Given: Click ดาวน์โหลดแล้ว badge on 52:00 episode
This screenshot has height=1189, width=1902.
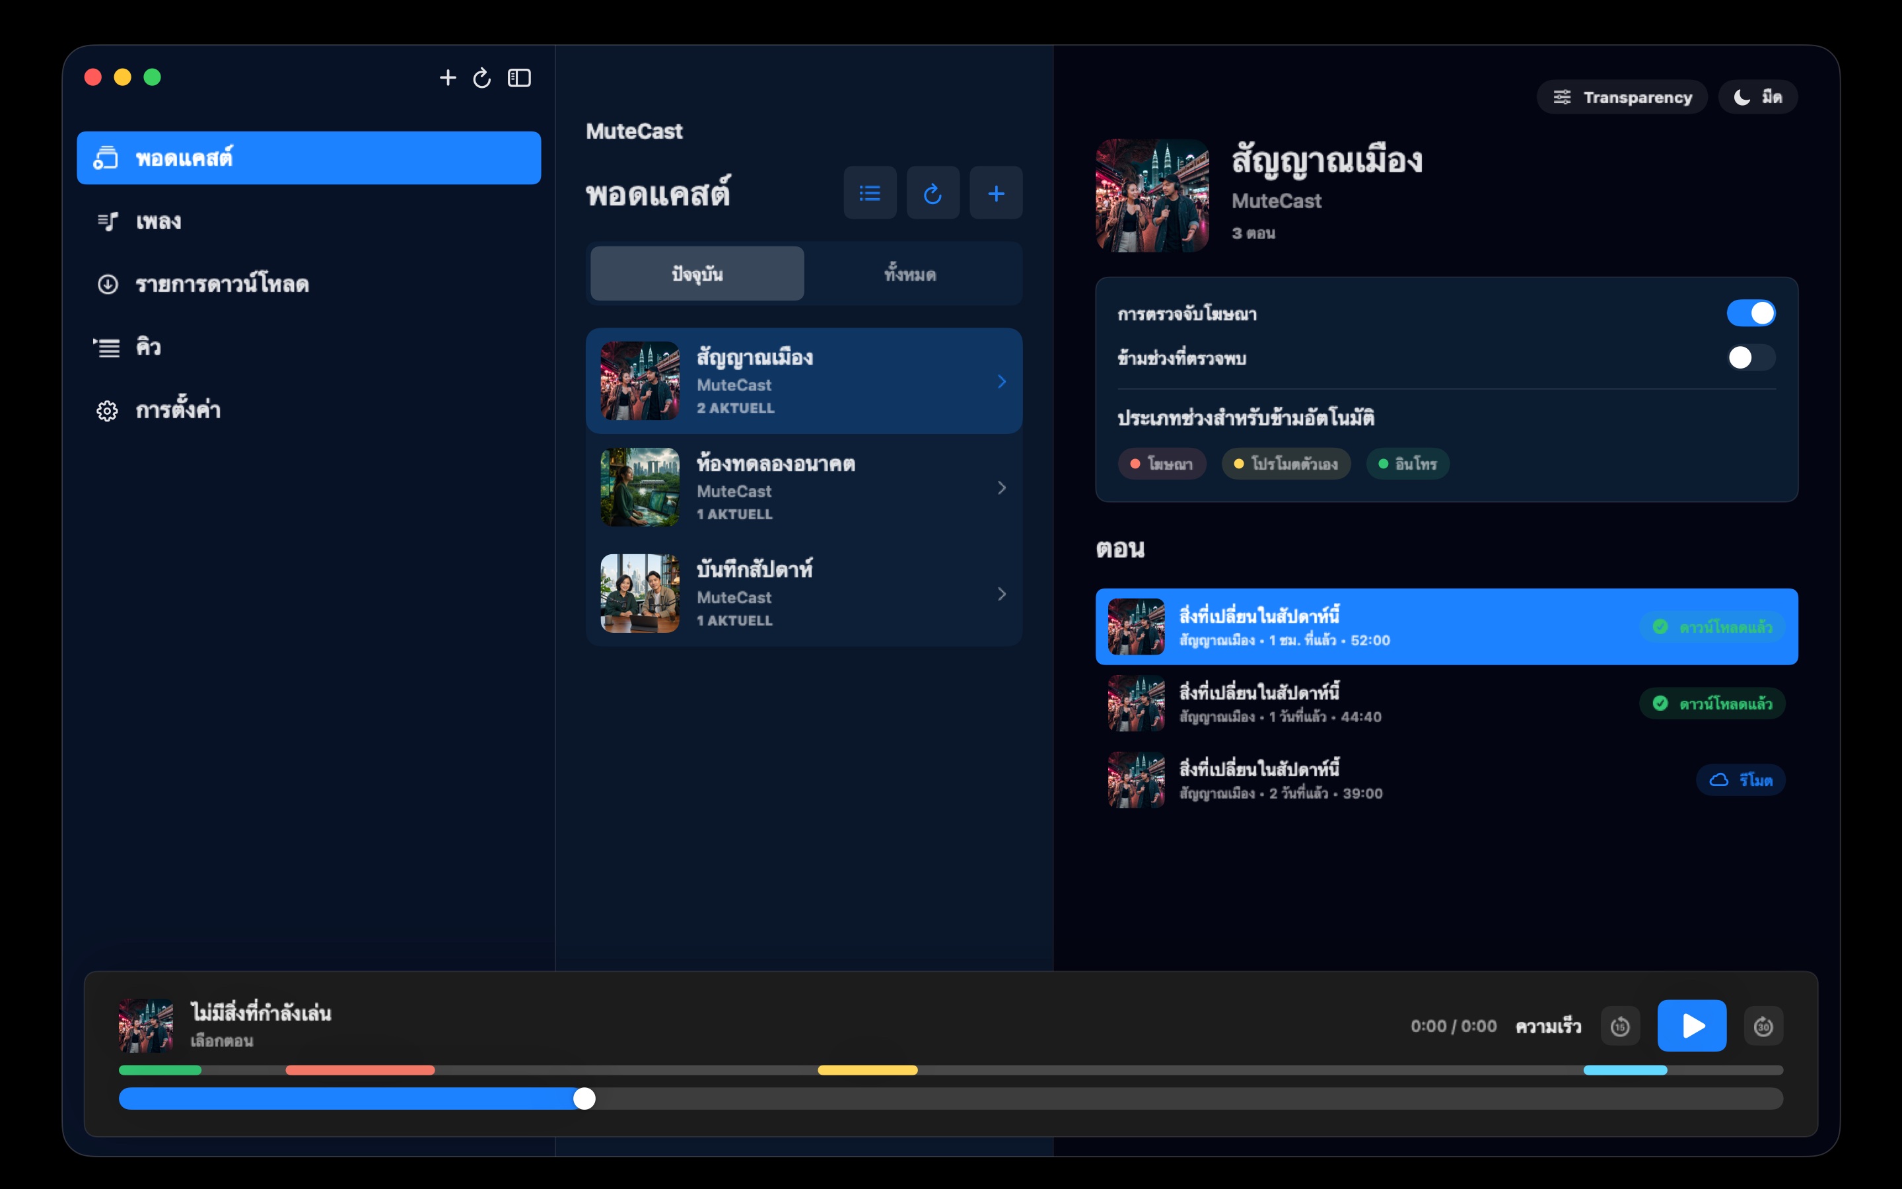Looking at the screenshot, I should pos(1712,627).
